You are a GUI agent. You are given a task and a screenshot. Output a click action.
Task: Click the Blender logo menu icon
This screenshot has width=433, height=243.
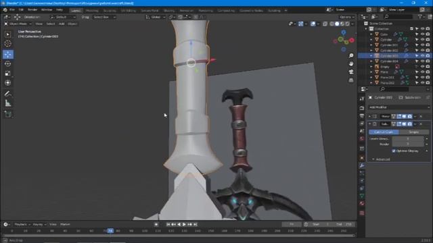click(5, 9)
